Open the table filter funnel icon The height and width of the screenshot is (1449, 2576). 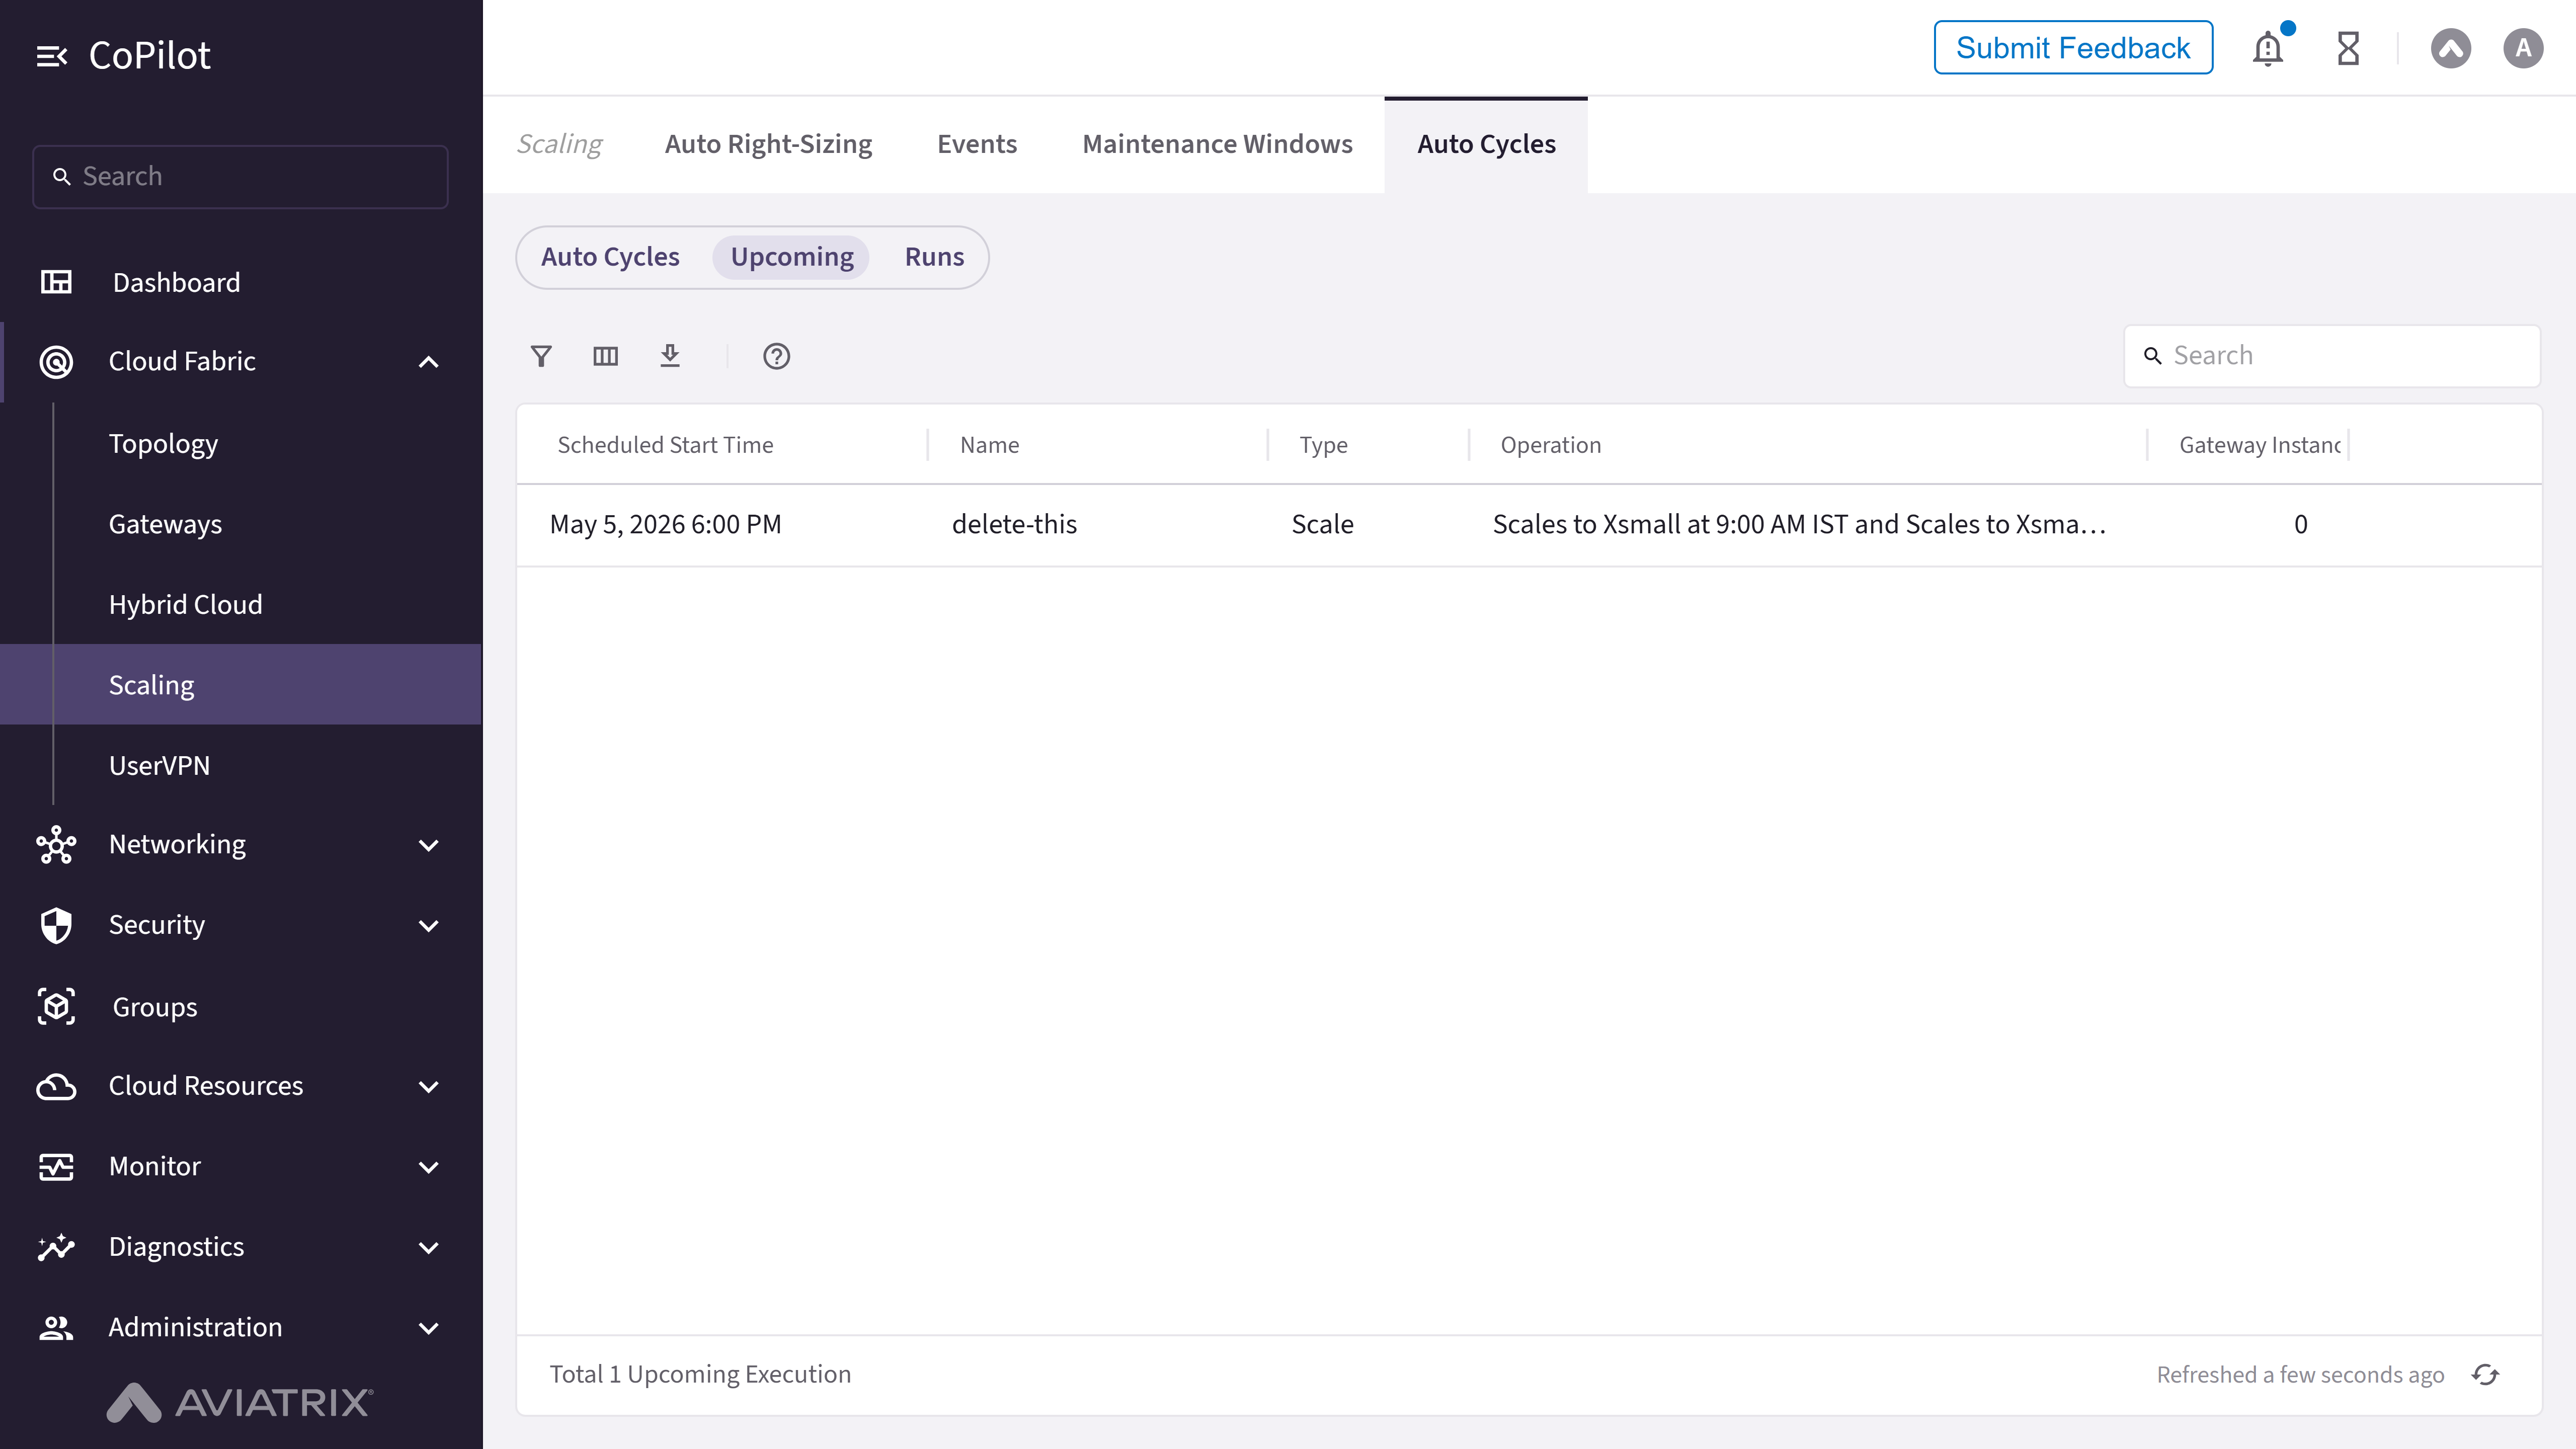[x=541, y=356]
